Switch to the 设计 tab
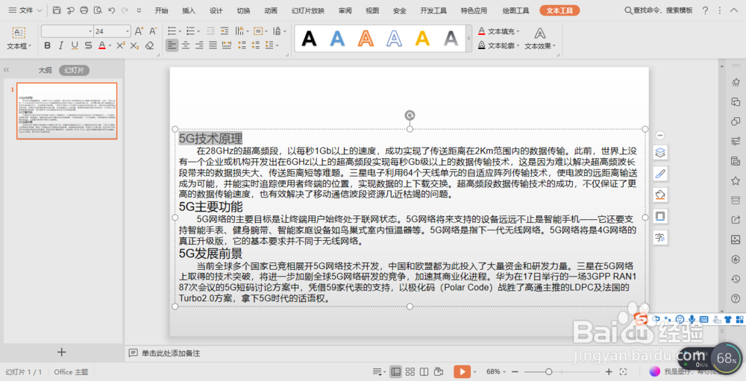This screenshot has height=381, width=746. click(216, 10)
